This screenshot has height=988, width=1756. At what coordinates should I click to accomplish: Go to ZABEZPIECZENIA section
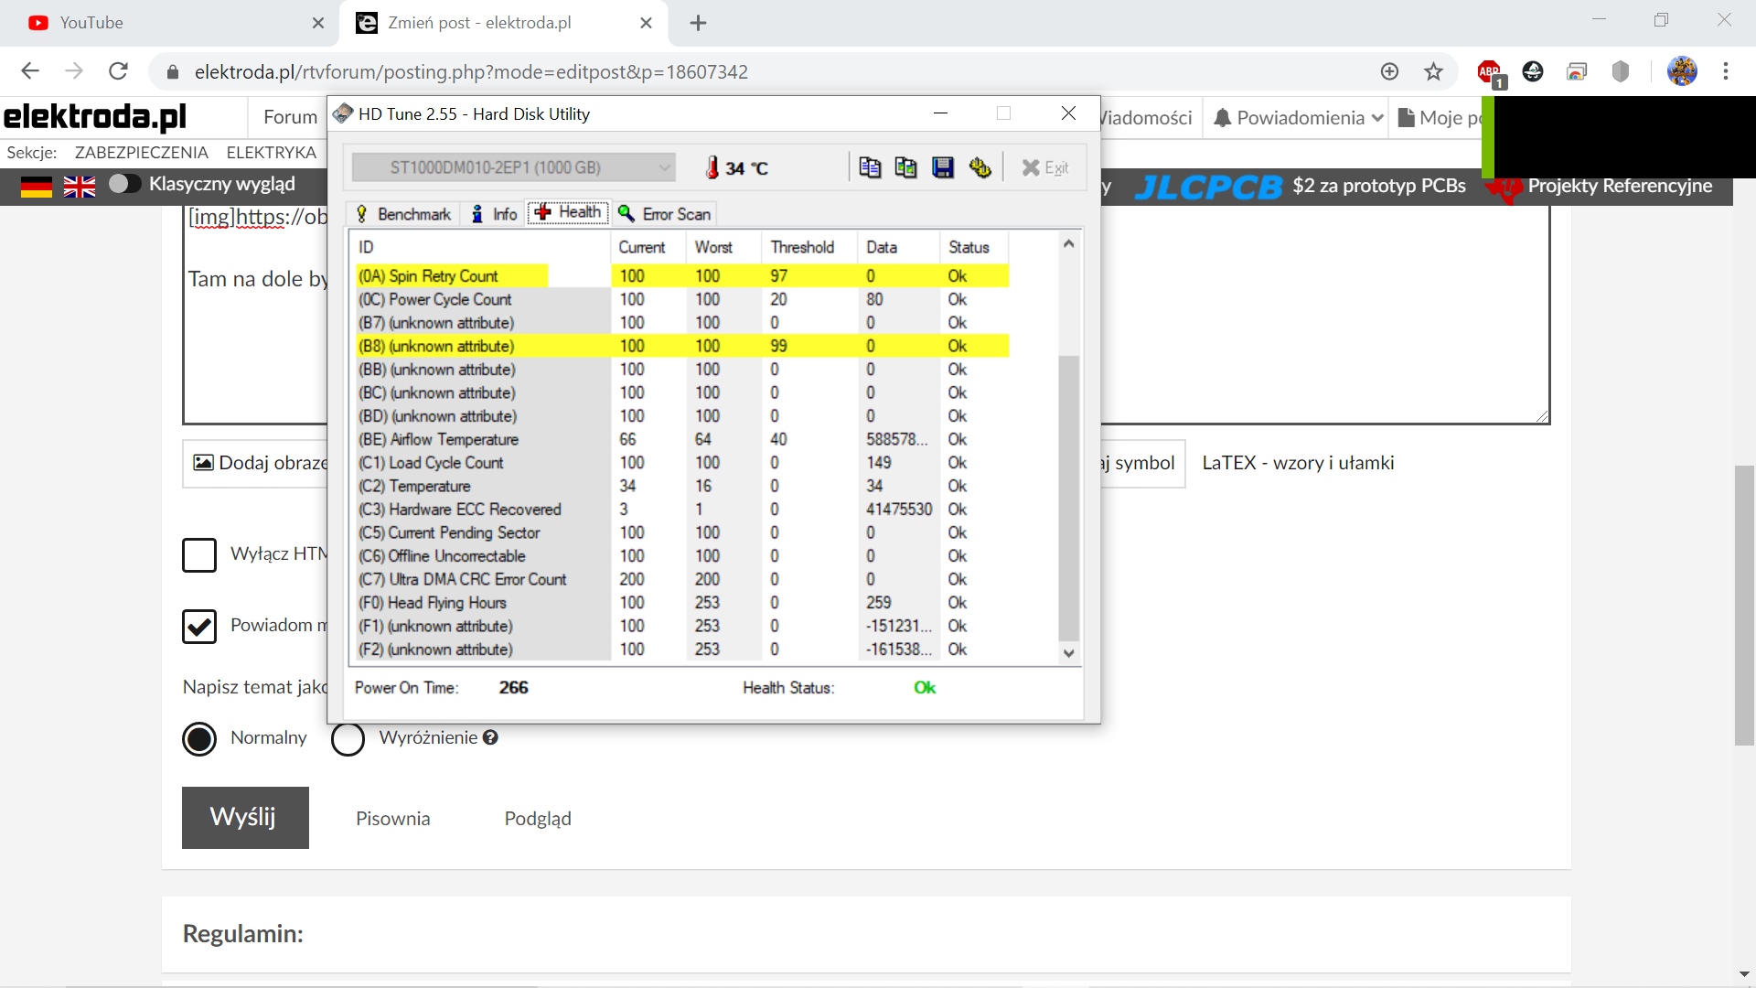coord(142,153)
